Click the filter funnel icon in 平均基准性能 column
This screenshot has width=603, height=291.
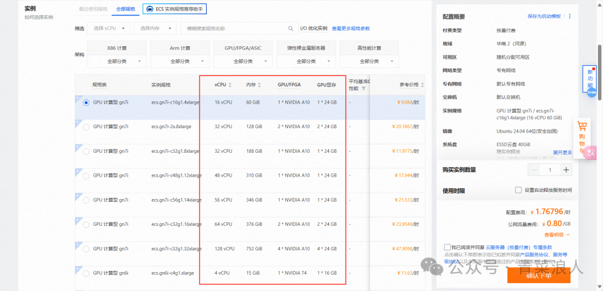[x=363, y=88]
